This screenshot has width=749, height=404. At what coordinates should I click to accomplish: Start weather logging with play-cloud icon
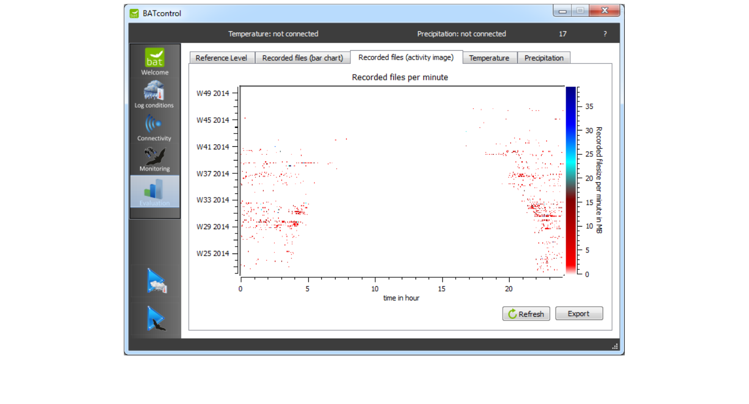[156, 281]
